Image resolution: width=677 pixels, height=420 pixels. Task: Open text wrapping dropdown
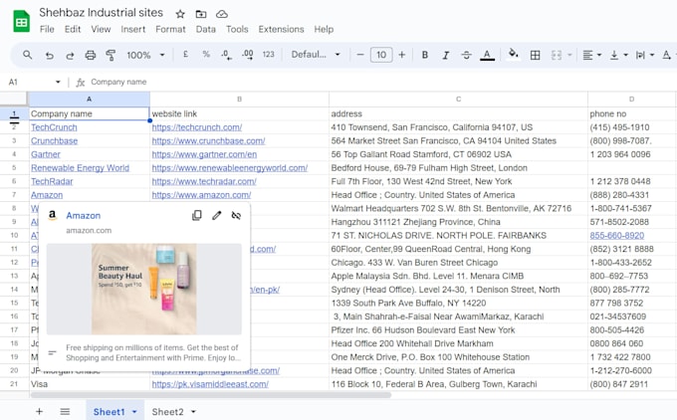tap(645, 55)
